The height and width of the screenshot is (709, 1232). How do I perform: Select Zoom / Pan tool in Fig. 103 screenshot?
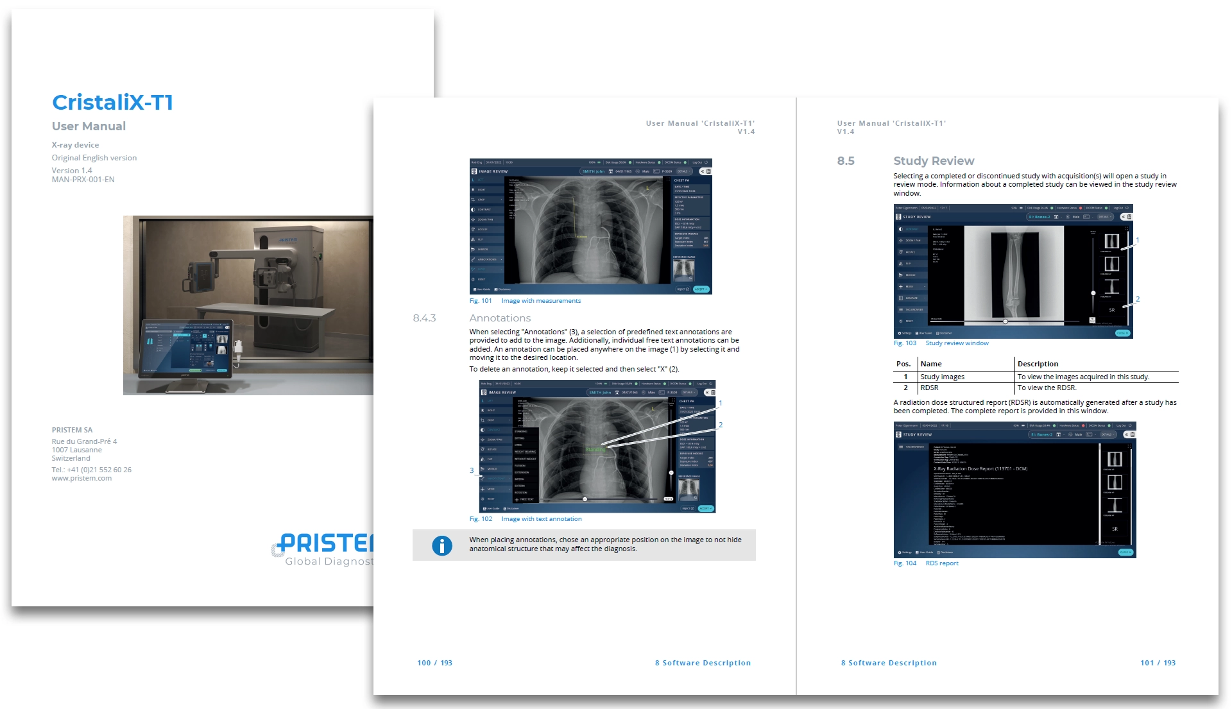[x=911, y=241]
